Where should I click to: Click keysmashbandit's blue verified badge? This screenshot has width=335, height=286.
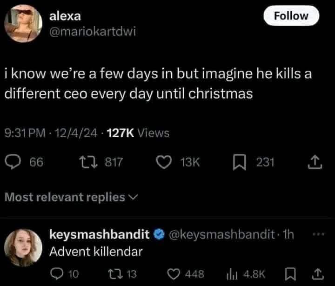coord(159,234)
